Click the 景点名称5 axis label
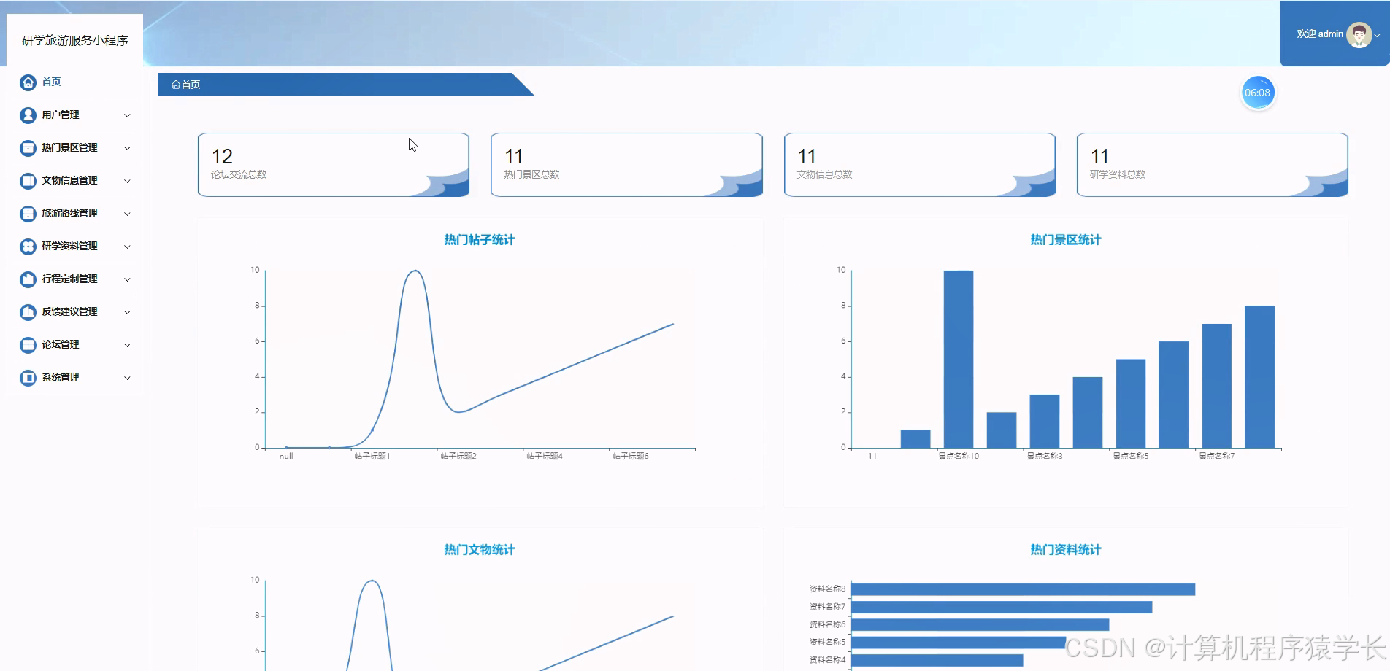The width and height of the screenshot is (1390, 671). coord(1131,456)
